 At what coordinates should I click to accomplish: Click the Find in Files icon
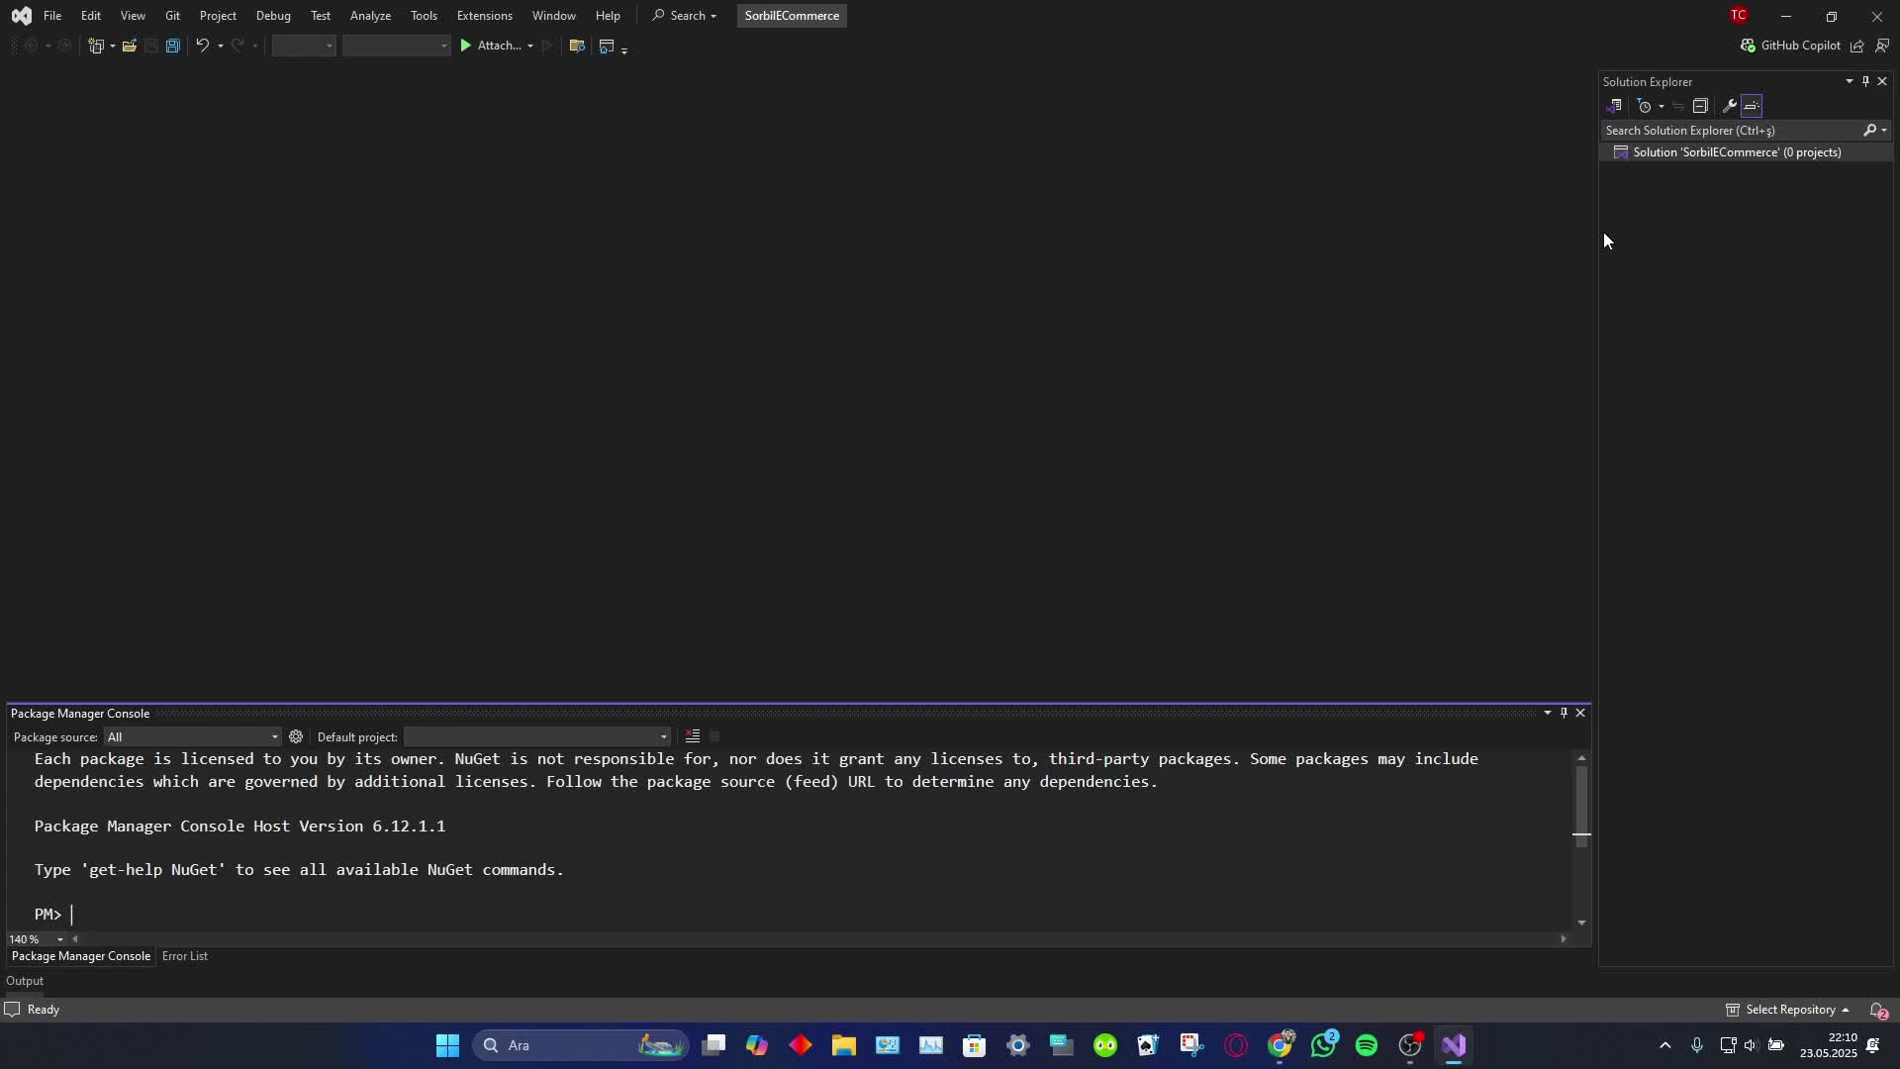[577, 46]
